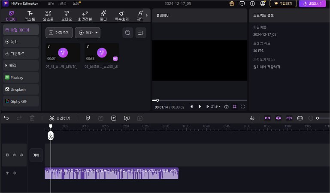Click the microphone voice-record icon

point(252,118)
